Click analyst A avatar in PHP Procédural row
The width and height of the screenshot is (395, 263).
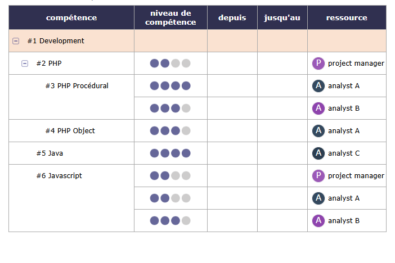click(318, 86)
